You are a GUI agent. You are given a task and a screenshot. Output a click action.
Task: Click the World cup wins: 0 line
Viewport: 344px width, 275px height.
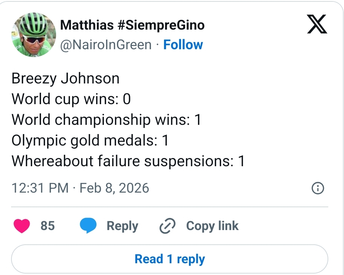pyautogui.click(x=71, y=99)
